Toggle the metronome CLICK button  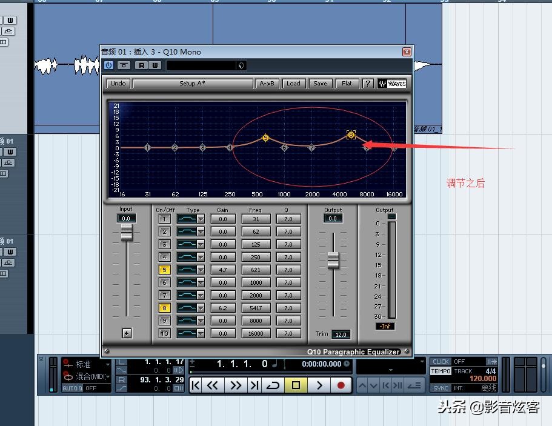(x=441, y=362)
